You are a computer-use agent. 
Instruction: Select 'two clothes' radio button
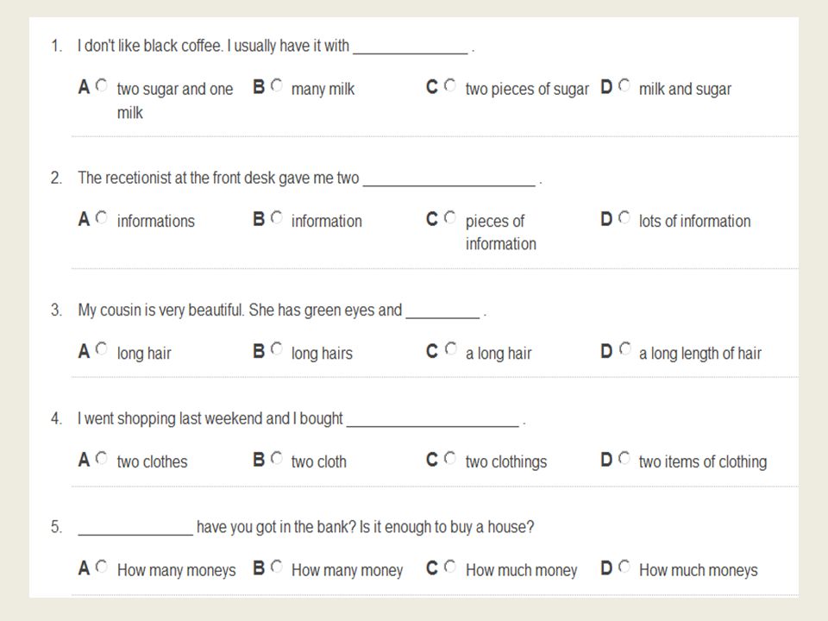(102, 458)
